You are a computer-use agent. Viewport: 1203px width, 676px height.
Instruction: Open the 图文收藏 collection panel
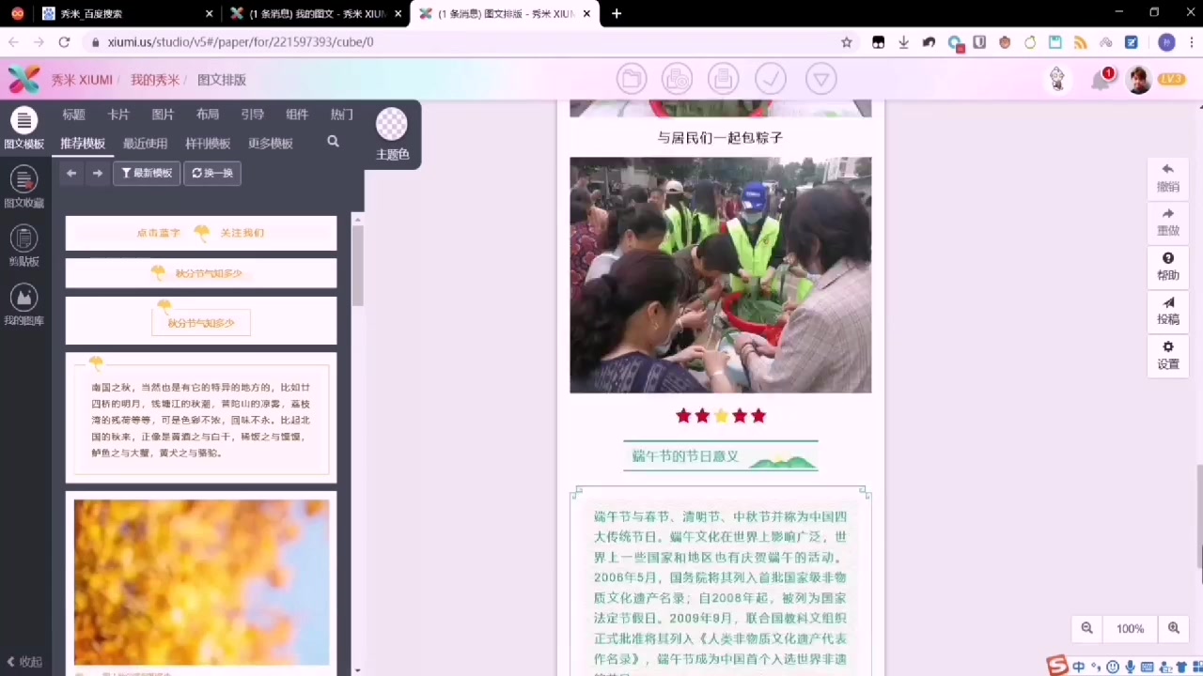(x=23, y=188)
